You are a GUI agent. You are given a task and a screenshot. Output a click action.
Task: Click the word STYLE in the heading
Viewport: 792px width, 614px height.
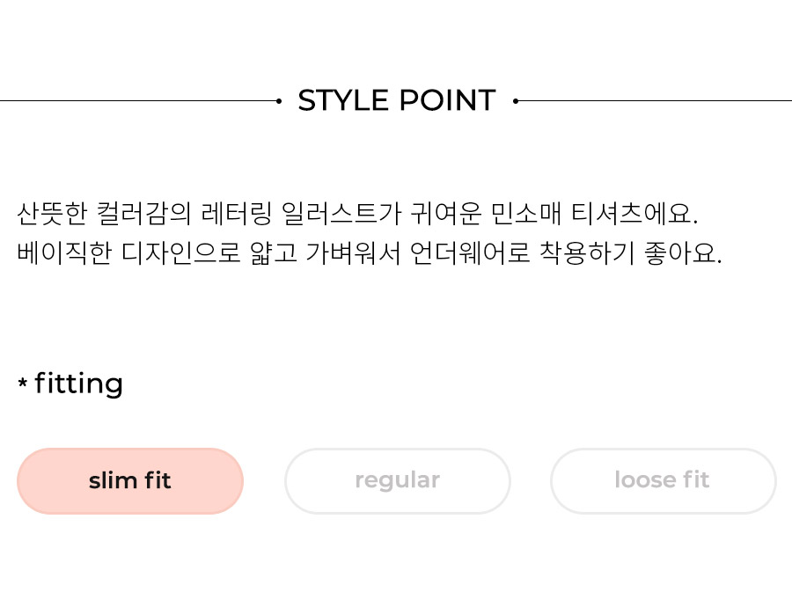pyautogui.click(x=343, y=100)
